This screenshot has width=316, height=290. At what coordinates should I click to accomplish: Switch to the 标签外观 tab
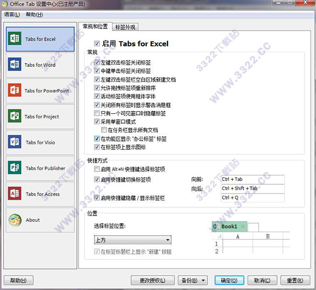pyautogui.click(x=125, y=27)
